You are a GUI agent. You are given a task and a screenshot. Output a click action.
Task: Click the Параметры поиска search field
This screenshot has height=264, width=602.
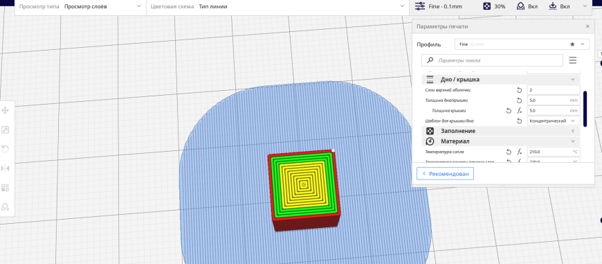tap(492, 60)
